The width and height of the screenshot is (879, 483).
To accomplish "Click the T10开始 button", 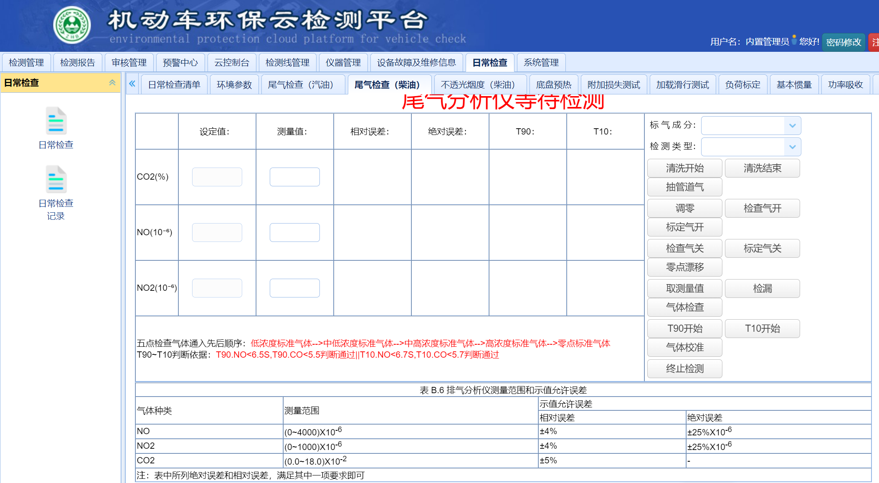I will click(x=762, y=329).
